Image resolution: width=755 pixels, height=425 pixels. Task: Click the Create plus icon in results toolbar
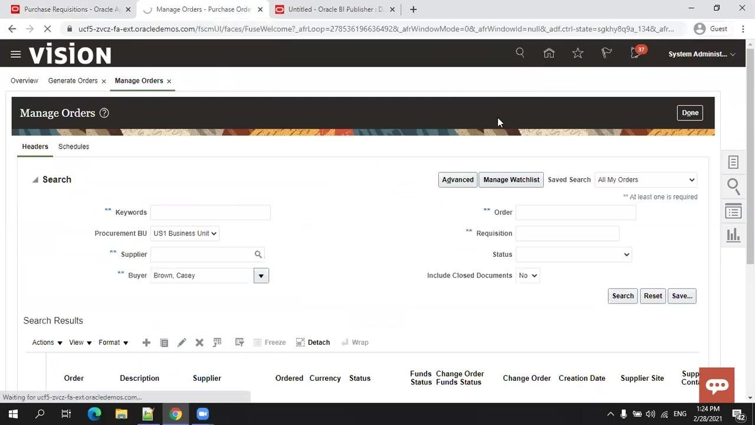point(146,342)
